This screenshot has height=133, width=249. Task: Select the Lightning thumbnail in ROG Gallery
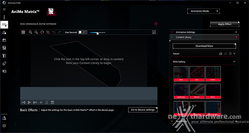pyautogui.click(x=181, y=91)
